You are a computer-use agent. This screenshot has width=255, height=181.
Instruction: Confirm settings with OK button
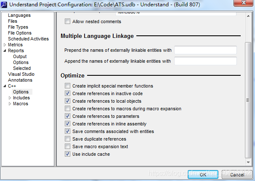[x=203, y=175]
